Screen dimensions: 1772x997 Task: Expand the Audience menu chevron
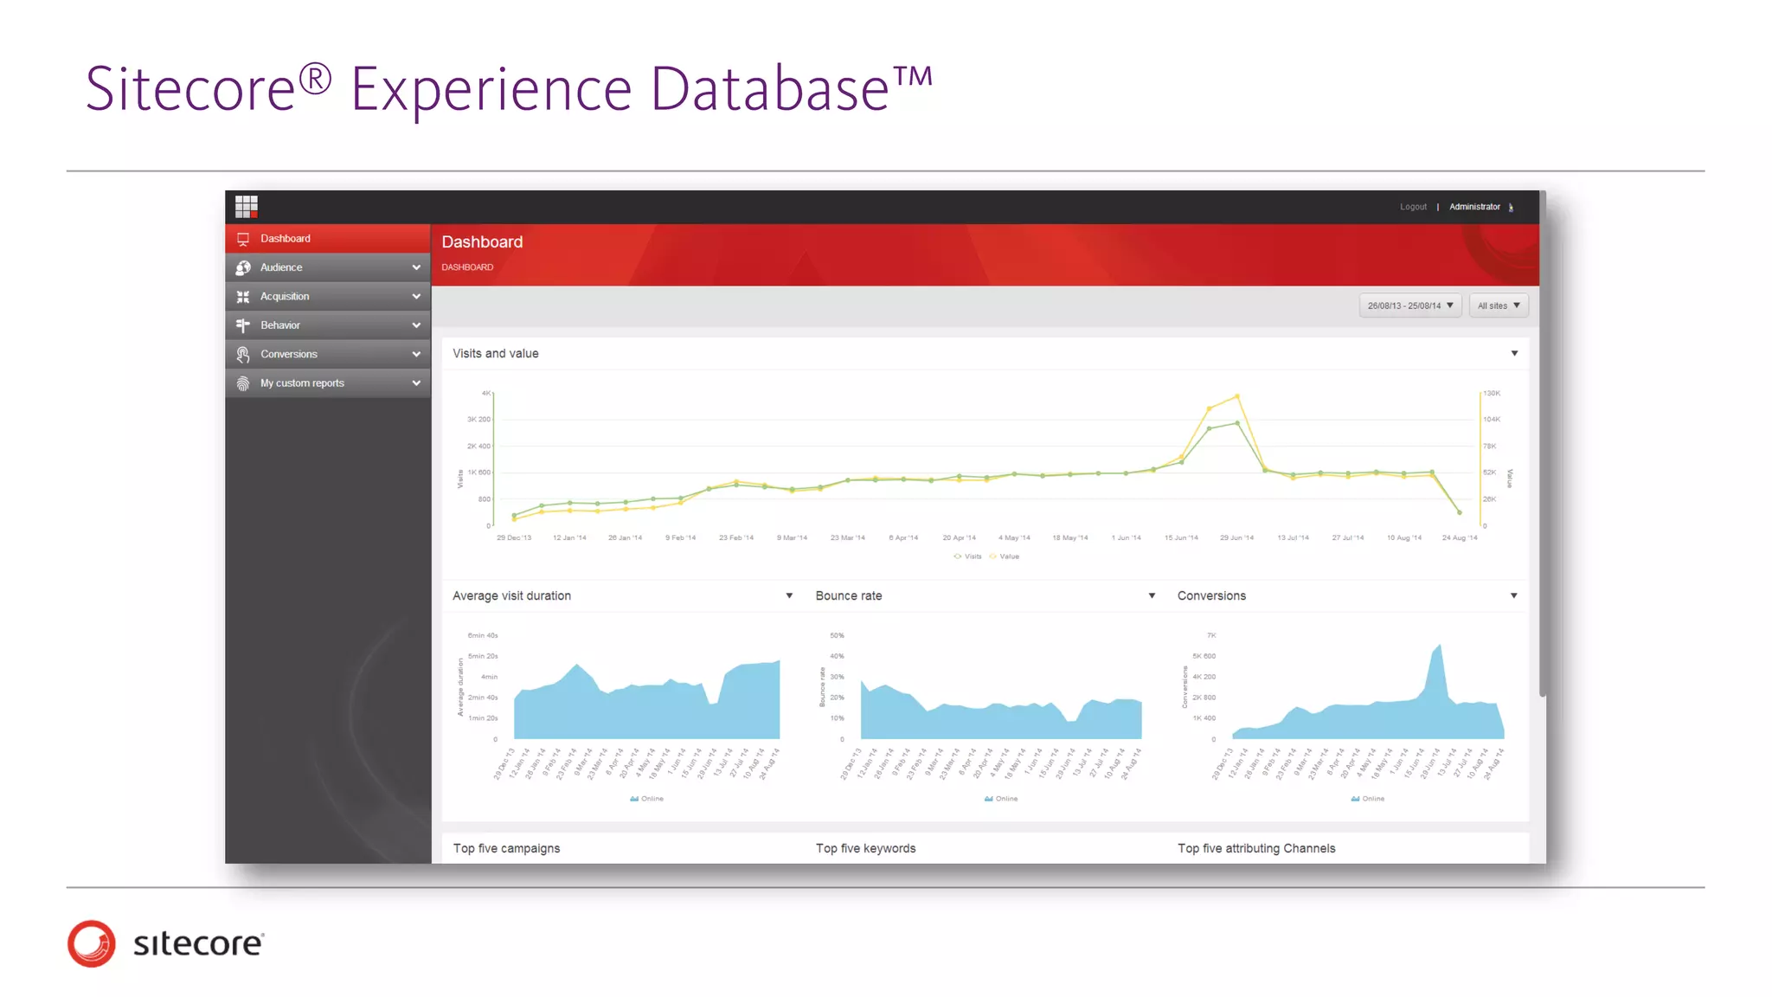point(416,267)
